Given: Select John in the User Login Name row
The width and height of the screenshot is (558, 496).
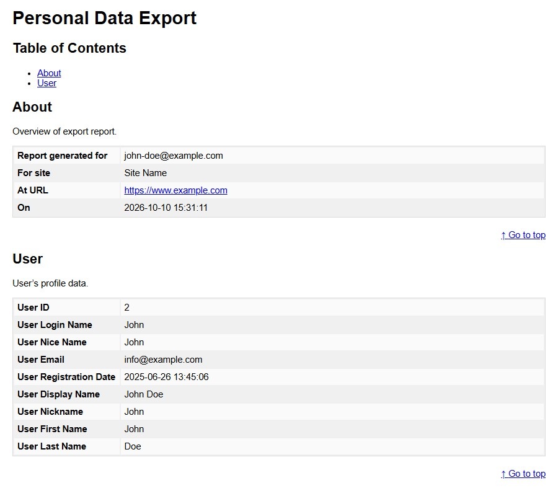Looking at the screenshot, I should (134, 325).
